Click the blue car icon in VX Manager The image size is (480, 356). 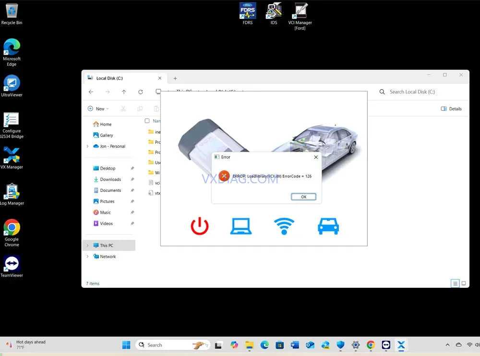(x=328, y=226)
